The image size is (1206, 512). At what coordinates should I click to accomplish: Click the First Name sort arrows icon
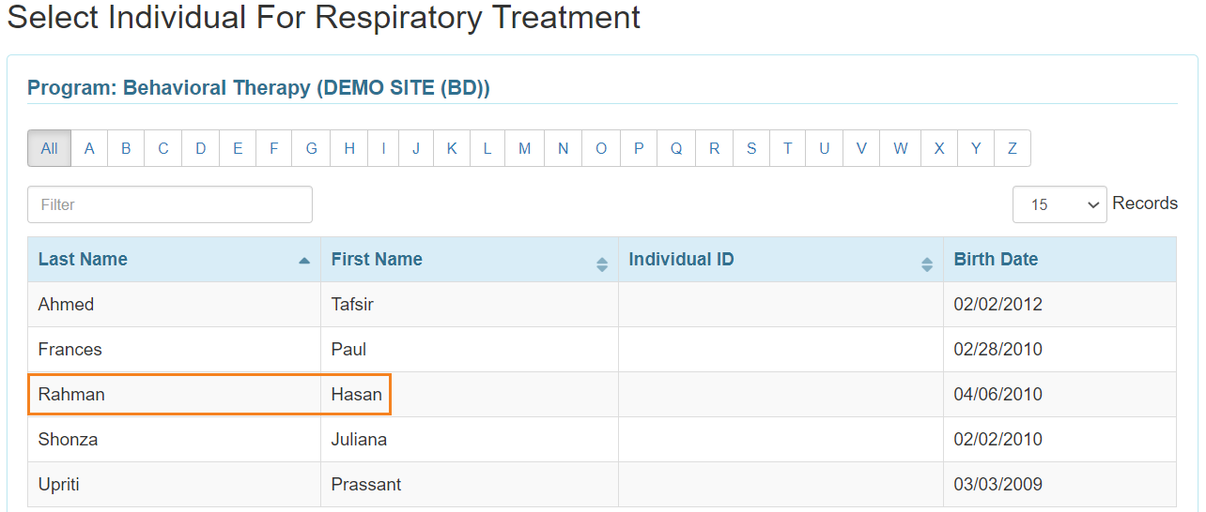[602, 265]
